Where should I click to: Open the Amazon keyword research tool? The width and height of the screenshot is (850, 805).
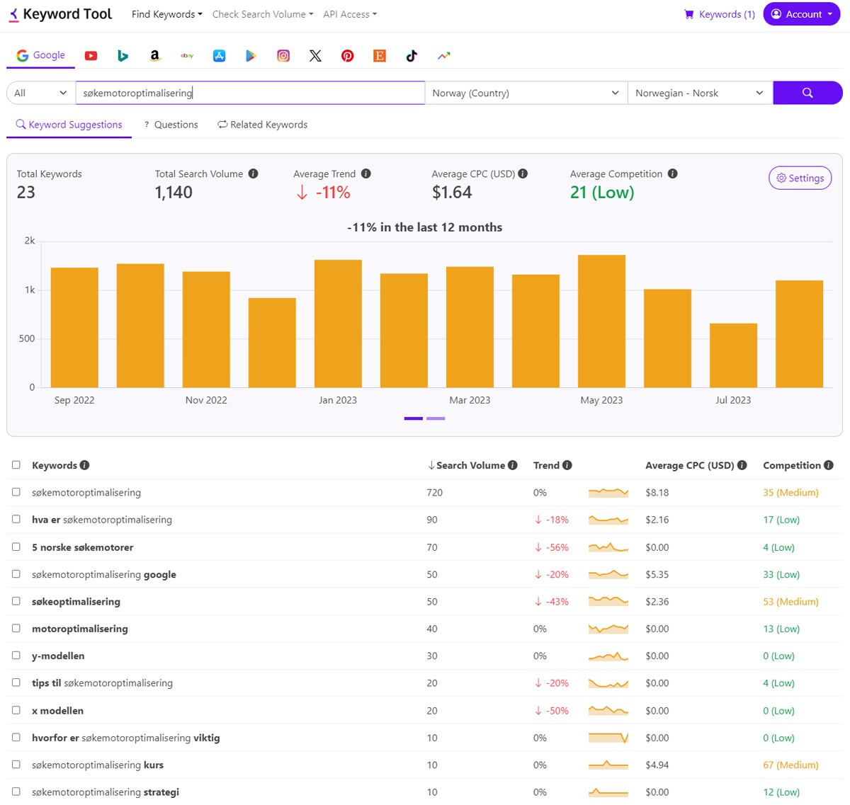[154, 55]
